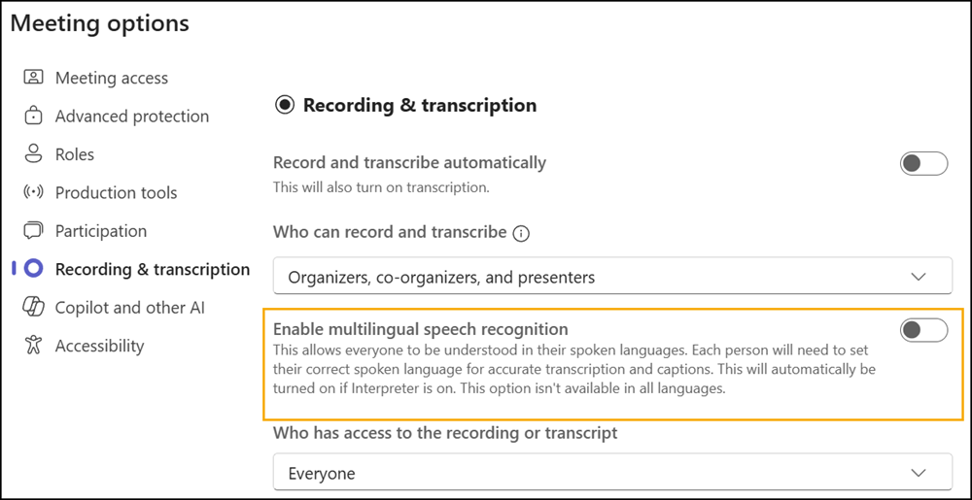Go to the Accessibility section
Image resolution: width=972 pixels, height=500 pixels.
coord(99,346)
